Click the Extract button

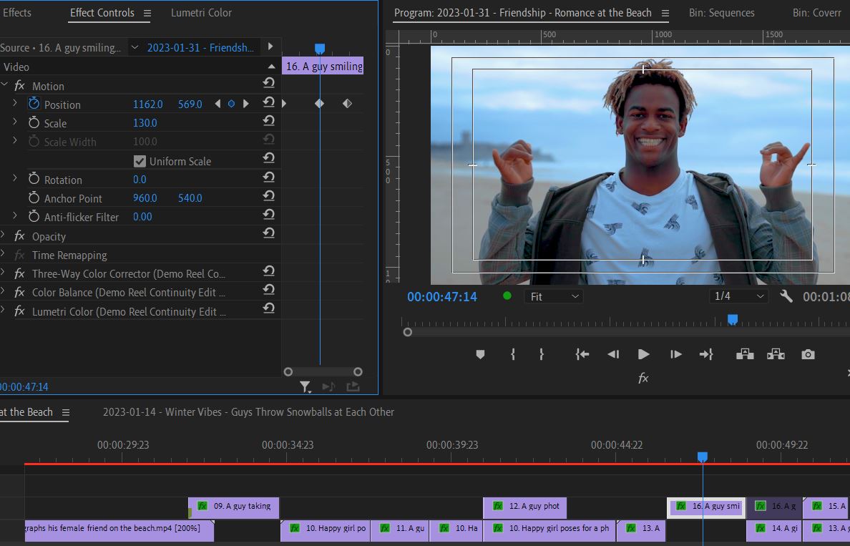[x=776, y=354]
